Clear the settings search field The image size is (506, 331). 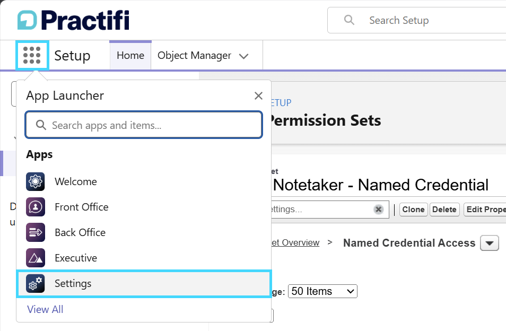tap(379, 210)
